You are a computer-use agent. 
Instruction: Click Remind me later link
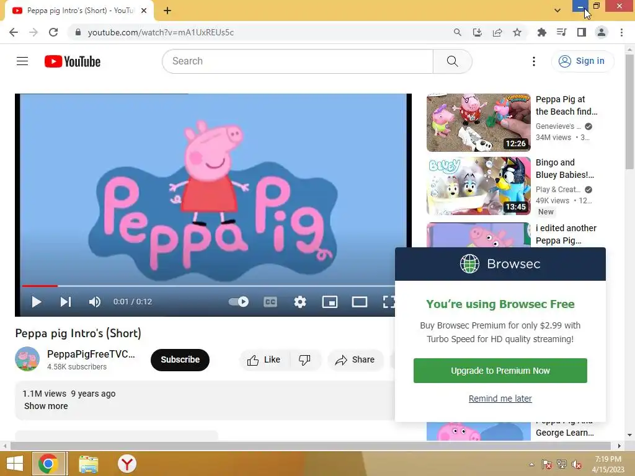point(500,399)
